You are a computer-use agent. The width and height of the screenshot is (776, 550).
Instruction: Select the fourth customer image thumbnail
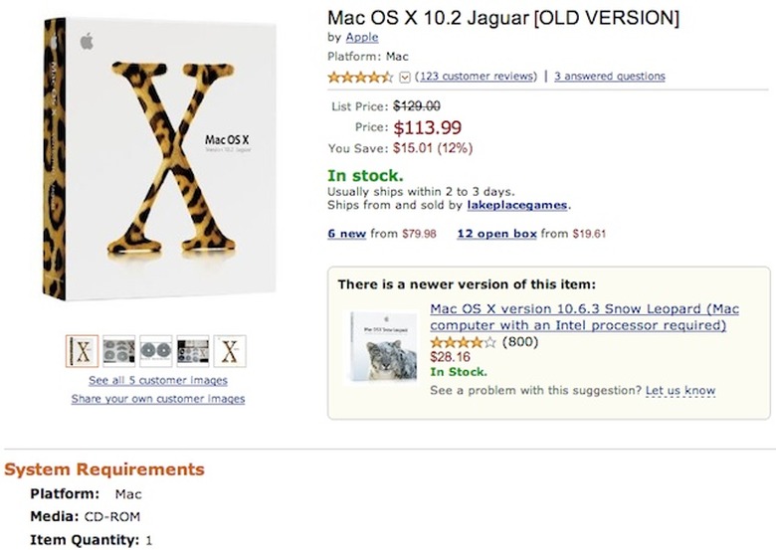[193, 351]
